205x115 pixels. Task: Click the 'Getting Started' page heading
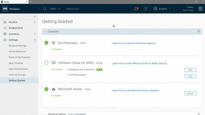pos(57,22)
